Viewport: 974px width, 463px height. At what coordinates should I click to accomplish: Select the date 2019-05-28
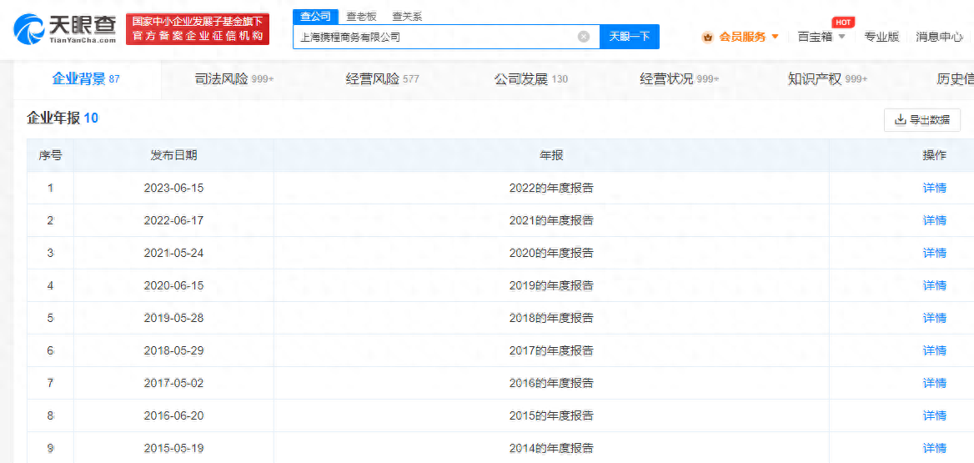click(173, 318)
